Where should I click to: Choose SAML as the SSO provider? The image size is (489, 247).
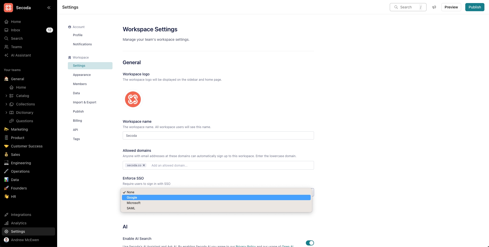[x=216, y=208]
